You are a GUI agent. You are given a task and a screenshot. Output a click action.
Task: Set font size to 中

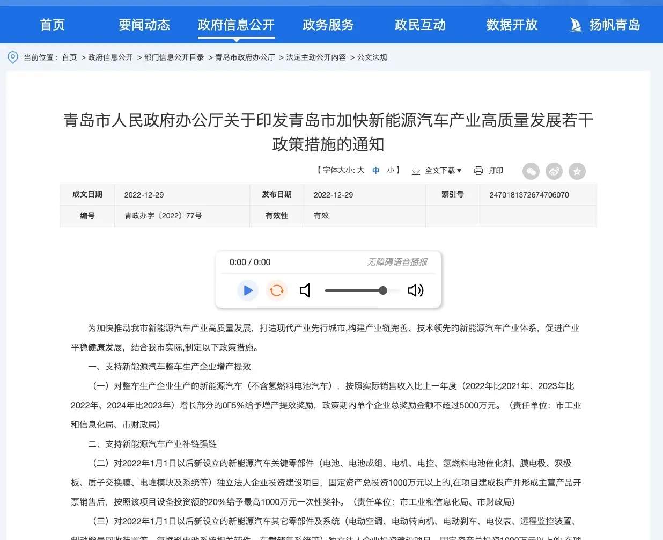pos(376,170)
